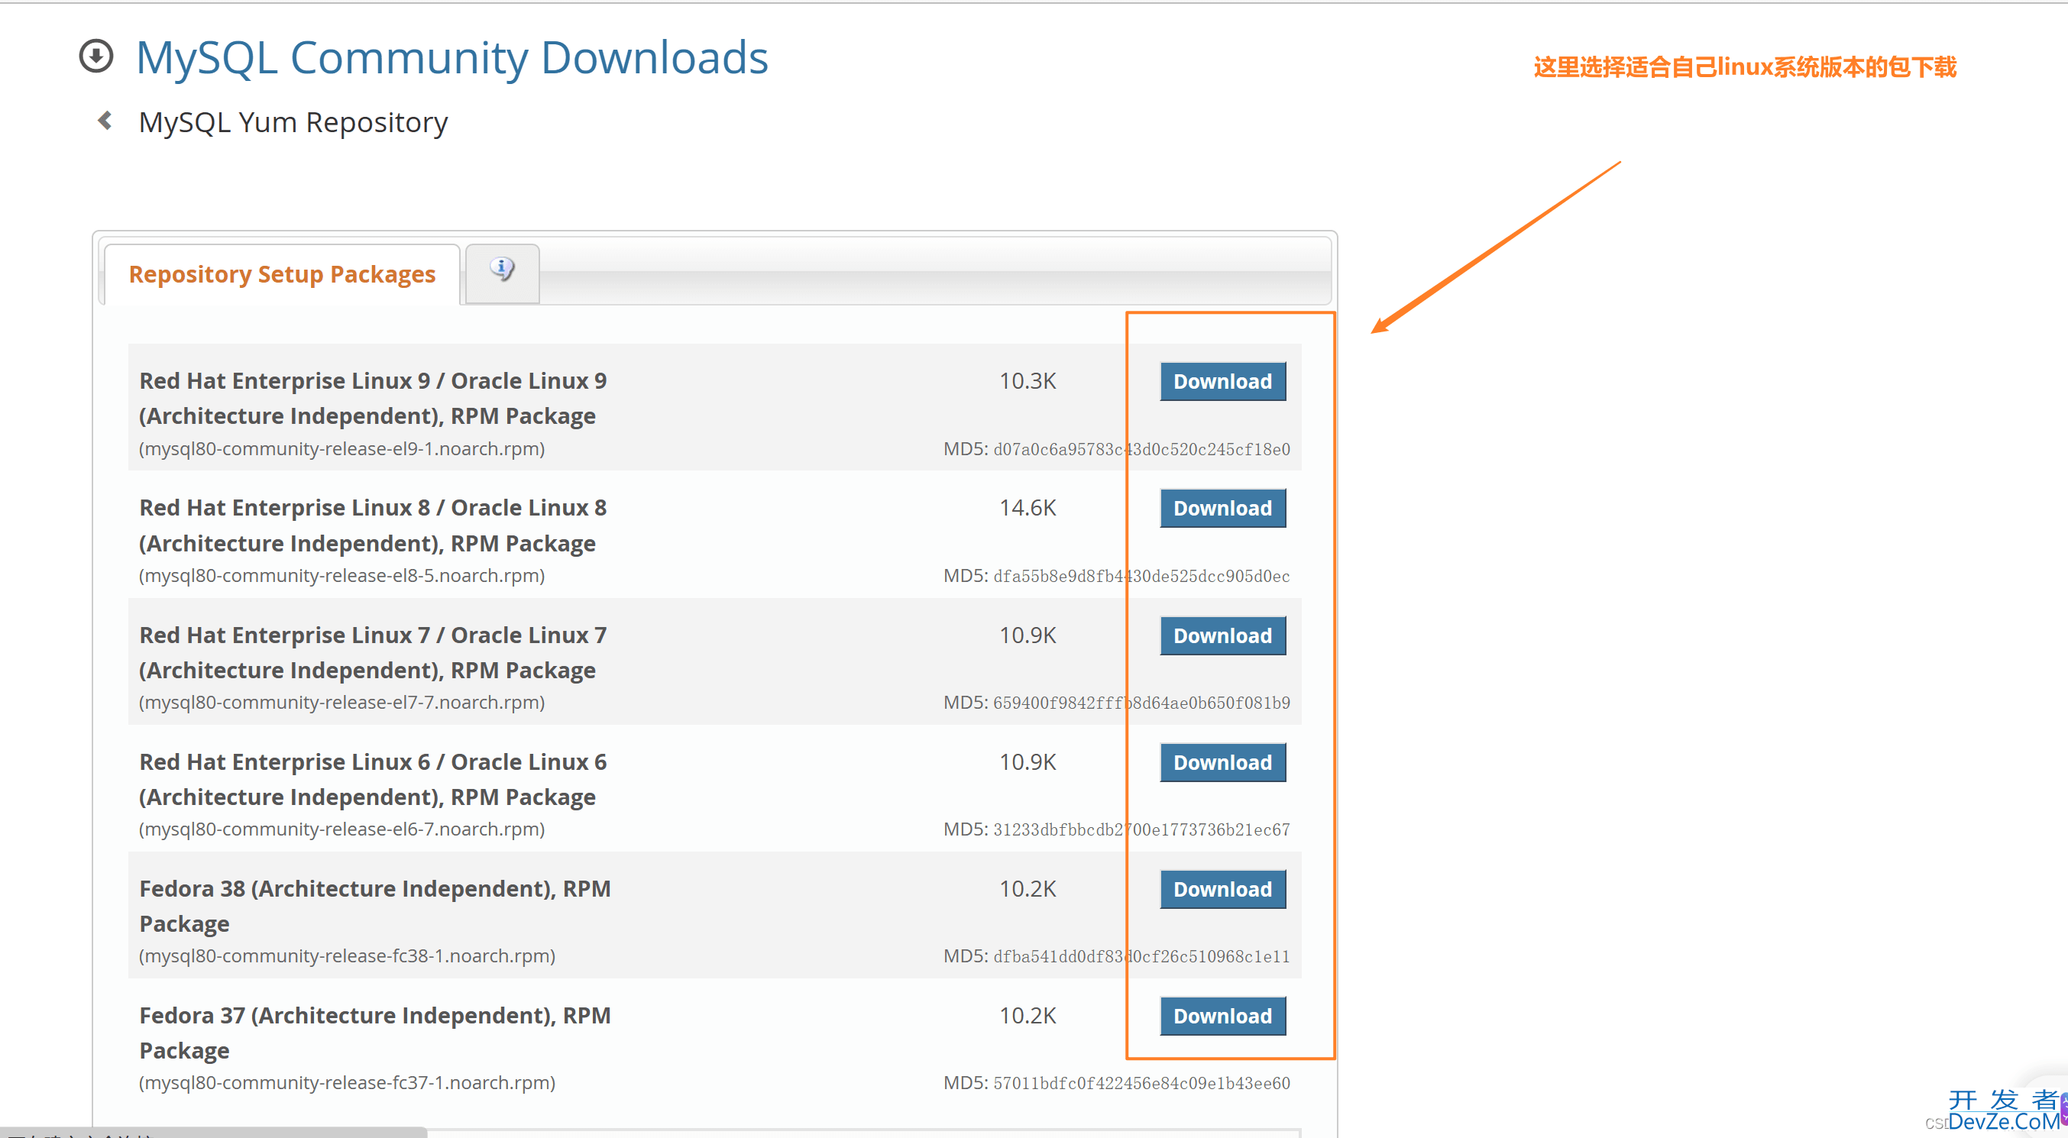
Task: Click the back chevron beside MySQL Yum Repository
Action: 105,121
